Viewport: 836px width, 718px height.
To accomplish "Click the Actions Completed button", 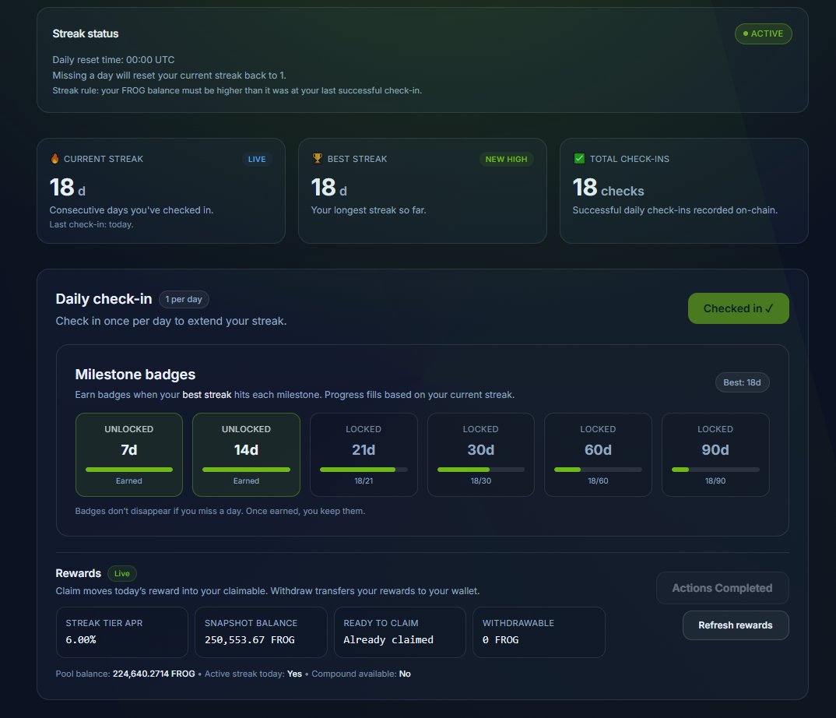I will coord(722,588).
